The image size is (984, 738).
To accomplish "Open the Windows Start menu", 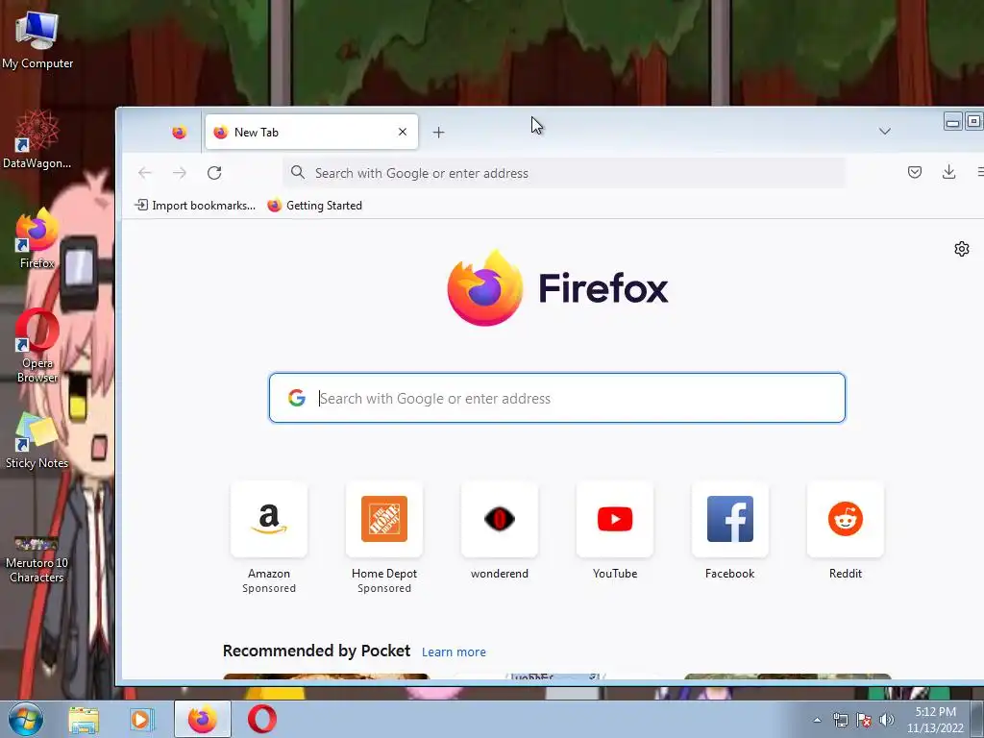I will [x=25, y=719].
